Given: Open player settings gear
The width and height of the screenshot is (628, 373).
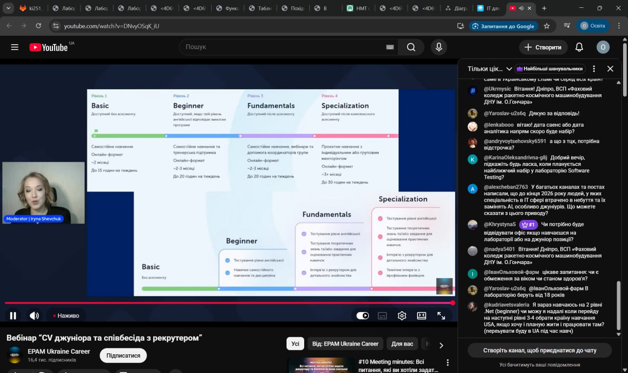Looking at the screenshot, I should tap(402, 316).
